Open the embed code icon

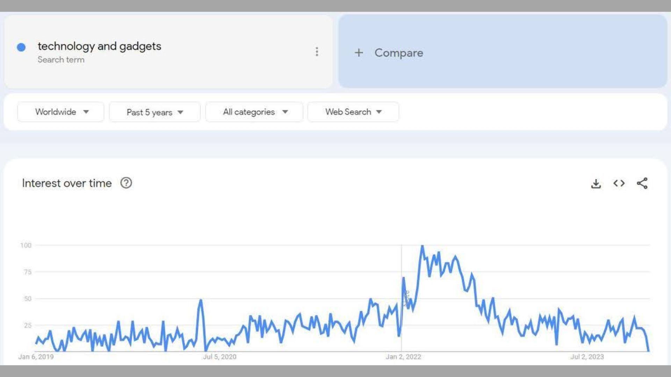click(619, 183)
